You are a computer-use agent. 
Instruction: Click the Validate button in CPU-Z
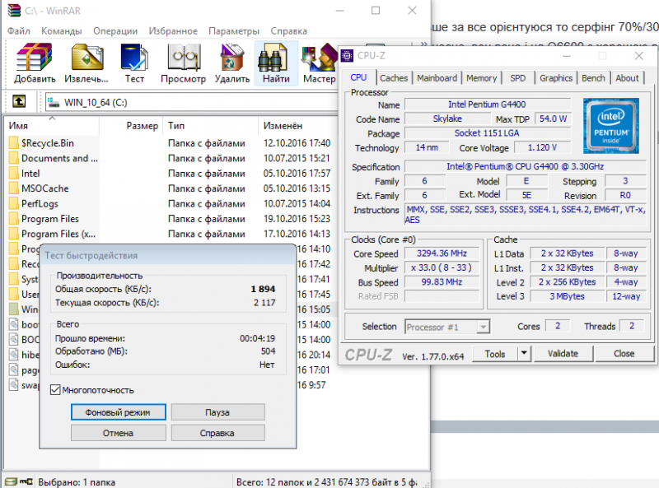pos(563,354)
